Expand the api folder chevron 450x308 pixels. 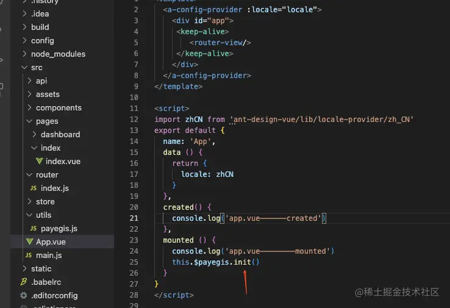click(x=29, y=81)
